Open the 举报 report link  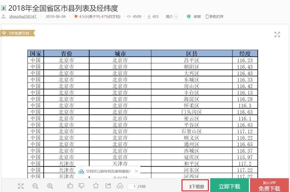pos(194,17)
